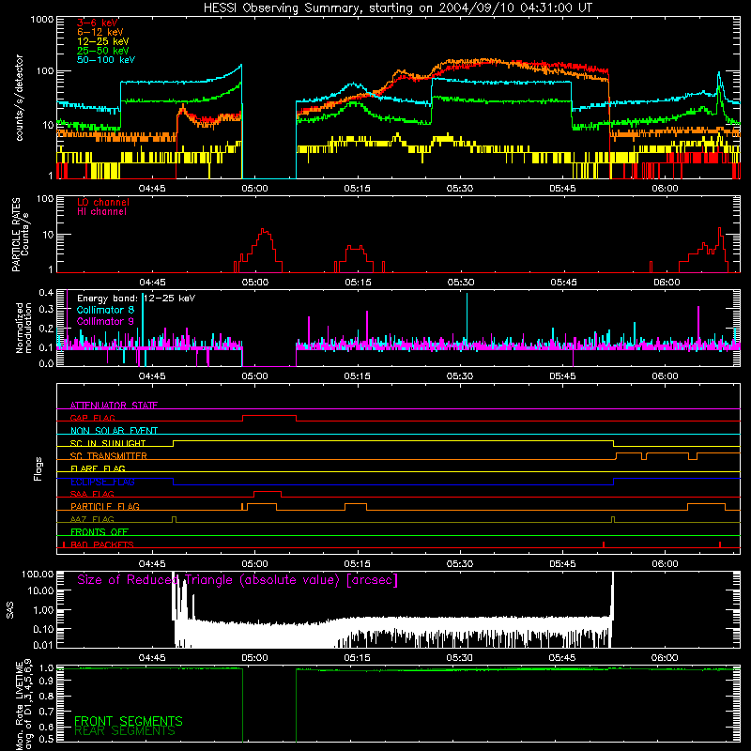Image resolution: width=751 pixels, height=751 pixels.
Task: Click the 1000 tick label on counts axis
Action: [41, 20]
